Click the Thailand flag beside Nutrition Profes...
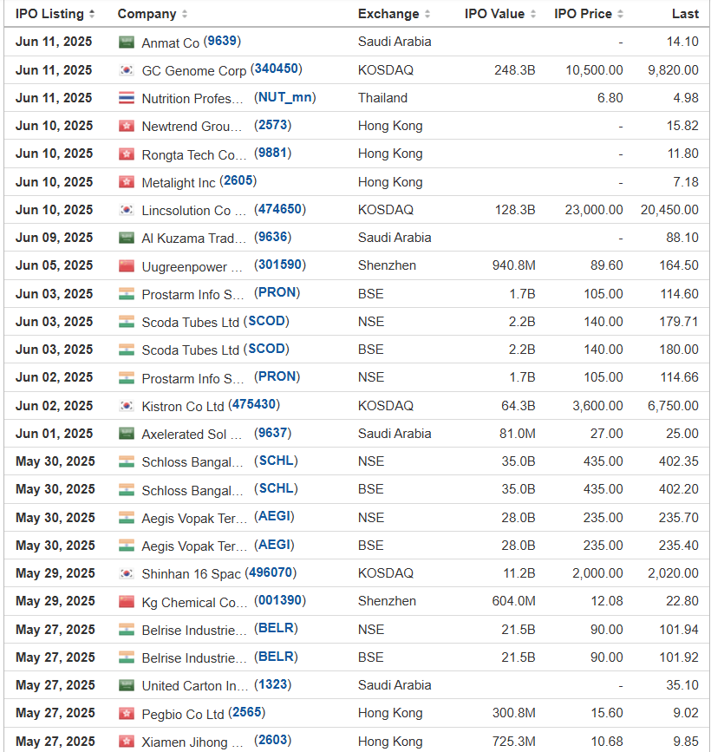 127,98
